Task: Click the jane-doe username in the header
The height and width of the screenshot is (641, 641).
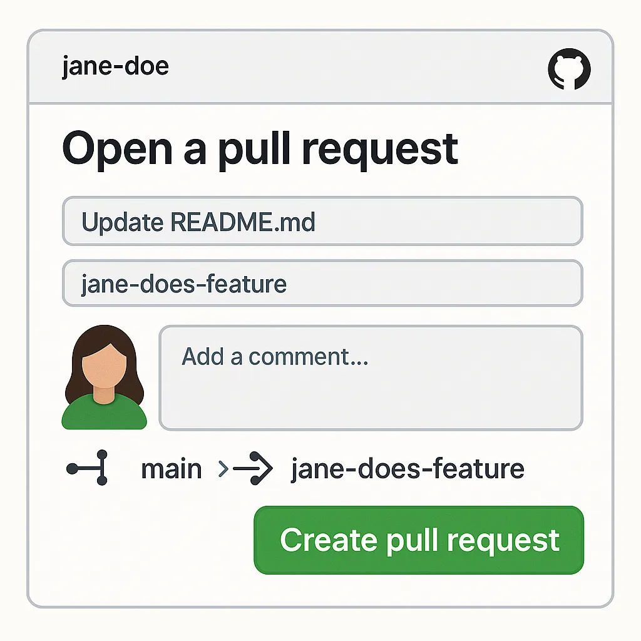Action: click(x=115, y=66)
